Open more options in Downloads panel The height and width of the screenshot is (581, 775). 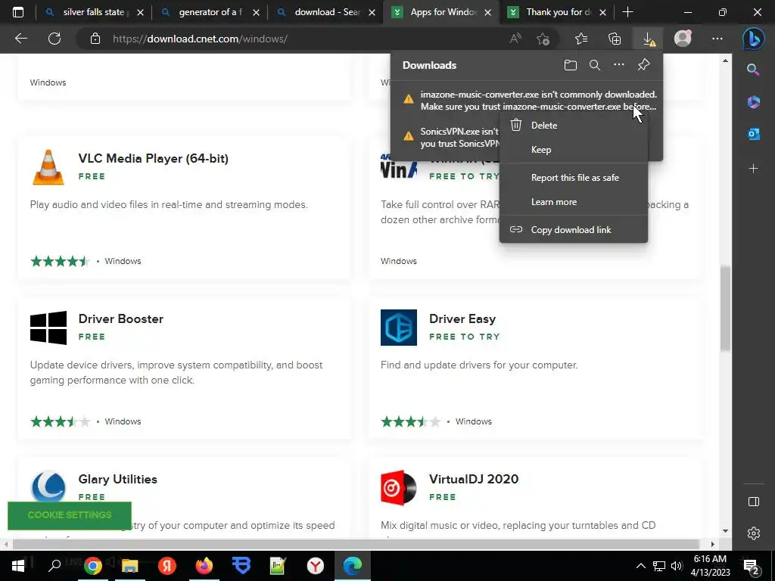(x=619, y=65)
